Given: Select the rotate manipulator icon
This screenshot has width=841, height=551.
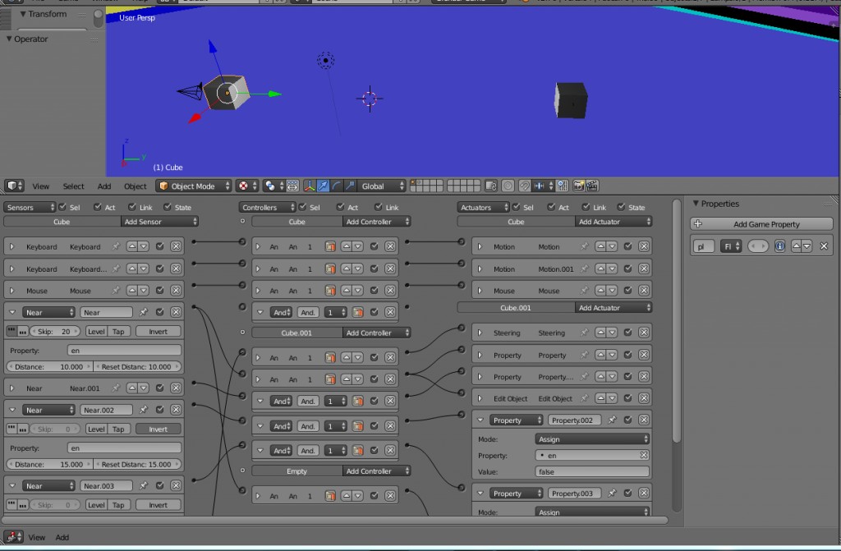Looking at the screenshot, I should coord(336,185).
